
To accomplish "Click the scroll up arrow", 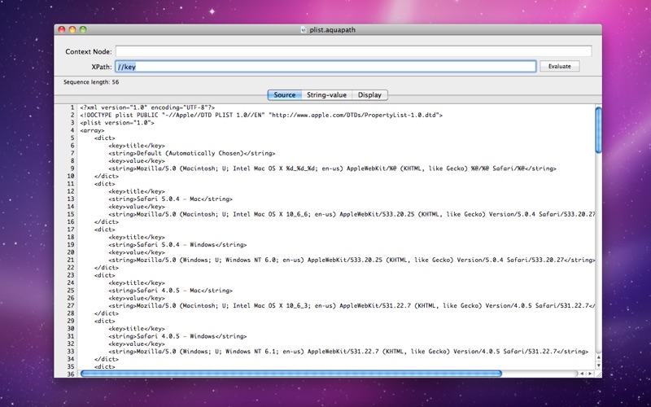I will click(x=598, y=357).
